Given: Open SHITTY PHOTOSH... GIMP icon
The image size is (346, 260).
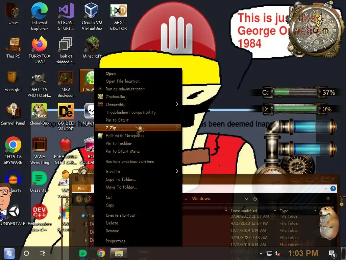Looking at the screenshot, I should pos(39,84).
